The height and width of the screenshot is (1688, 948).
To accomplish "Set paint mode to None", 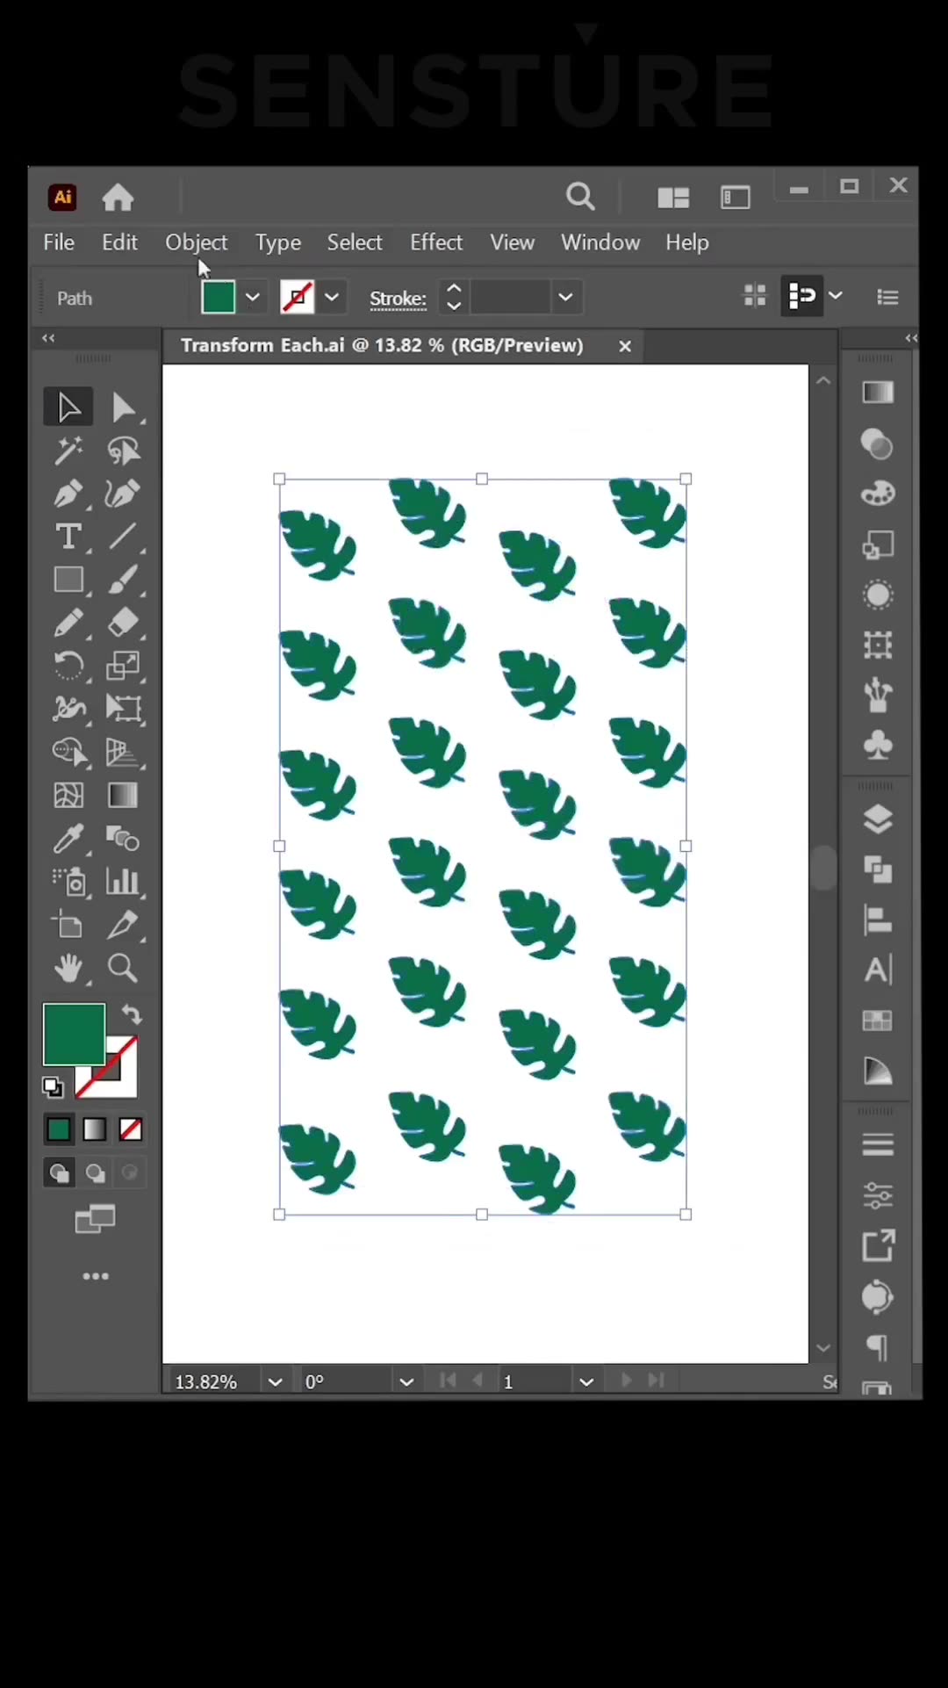I will [x=131, y=1129].
